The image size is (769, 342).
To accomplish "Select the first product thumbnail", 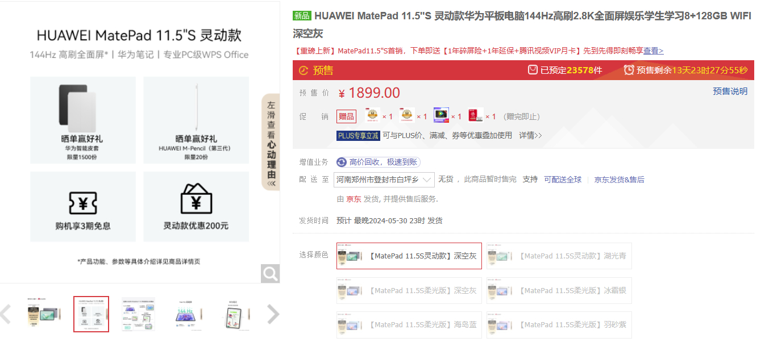I will [44, 314].
